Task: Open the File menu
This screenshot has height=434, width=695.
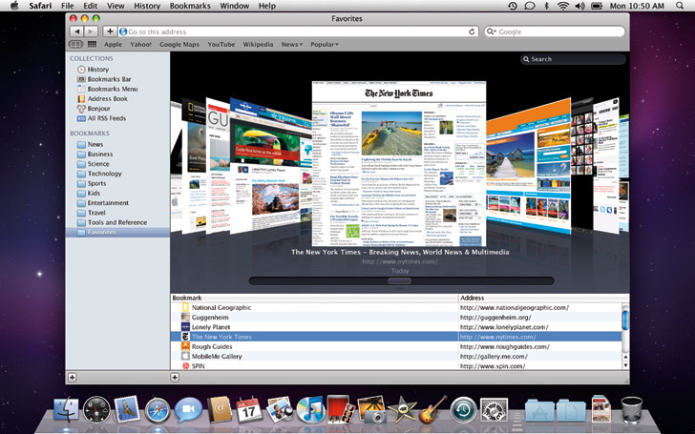Action: coord(68,6)
